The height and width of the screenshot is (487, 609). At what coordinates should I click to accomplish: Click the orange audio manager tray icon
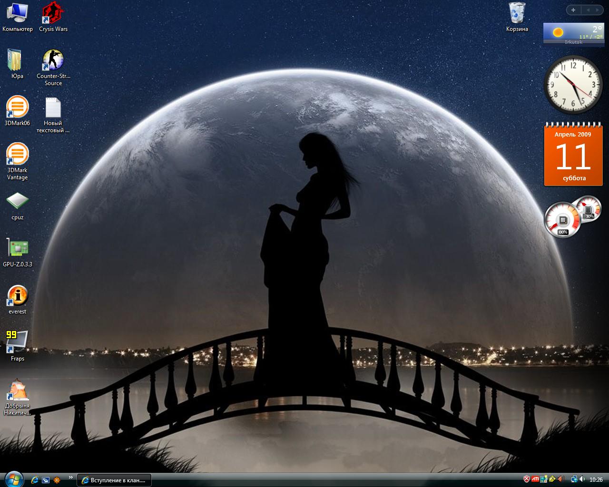(560, 479)
